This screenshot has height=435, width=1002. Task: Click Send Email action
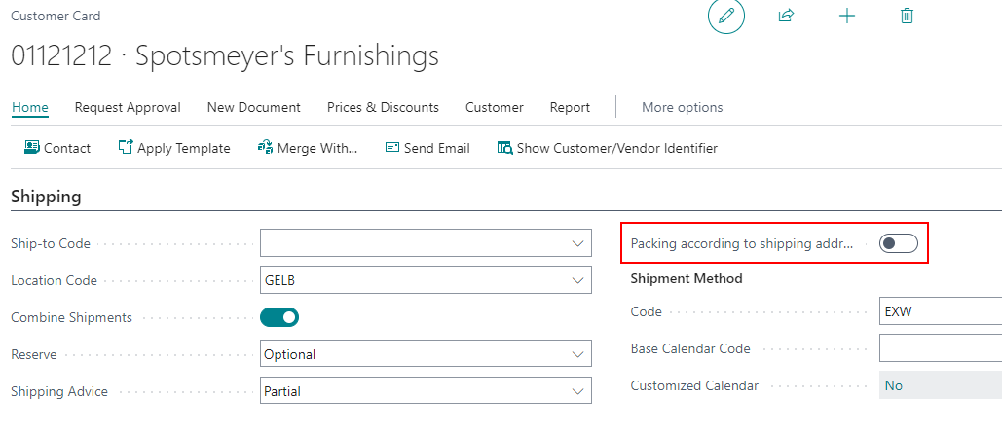pos(427,148)
